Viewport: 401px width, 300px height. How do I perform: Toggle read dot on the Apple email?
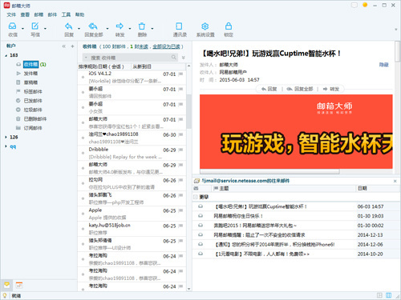(x=83, y=214)
